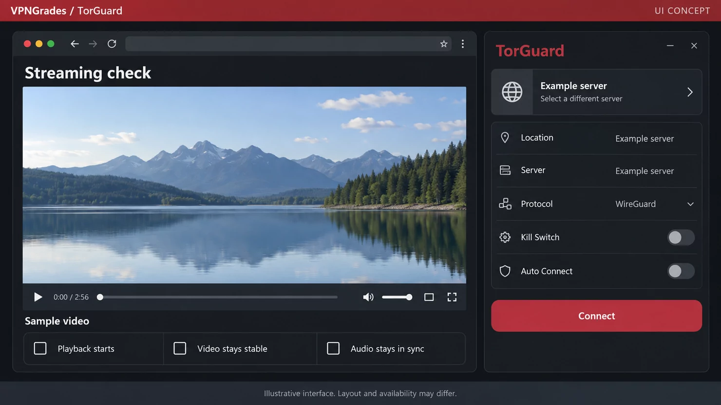Viewport: 721px width, 405px height.
Task: Enable the Kill Switch toggle
Action: coord(681,238)
